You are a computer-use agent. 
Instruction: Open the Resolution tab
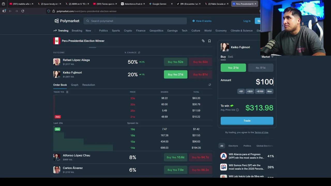[x=89, y=85]
